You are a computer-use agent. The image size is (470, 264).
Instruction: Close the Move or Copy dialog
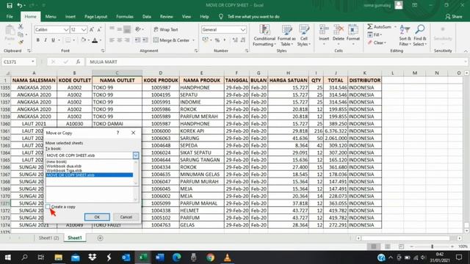pyautogui.click(x=134, y=133)
